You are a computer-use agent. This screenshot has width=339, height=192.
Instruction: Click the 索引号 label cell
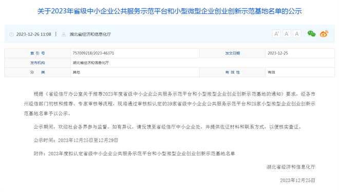37,53
